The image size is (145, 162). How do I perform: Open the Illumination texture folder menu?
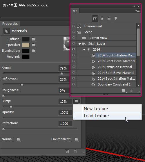[x=34, y=51]
